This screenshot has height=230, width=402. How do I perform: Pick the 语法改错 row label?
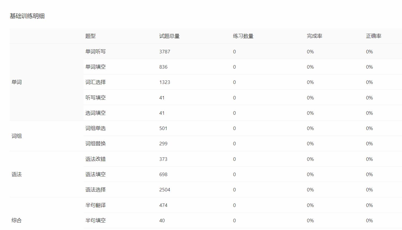[x=95, y=159]
